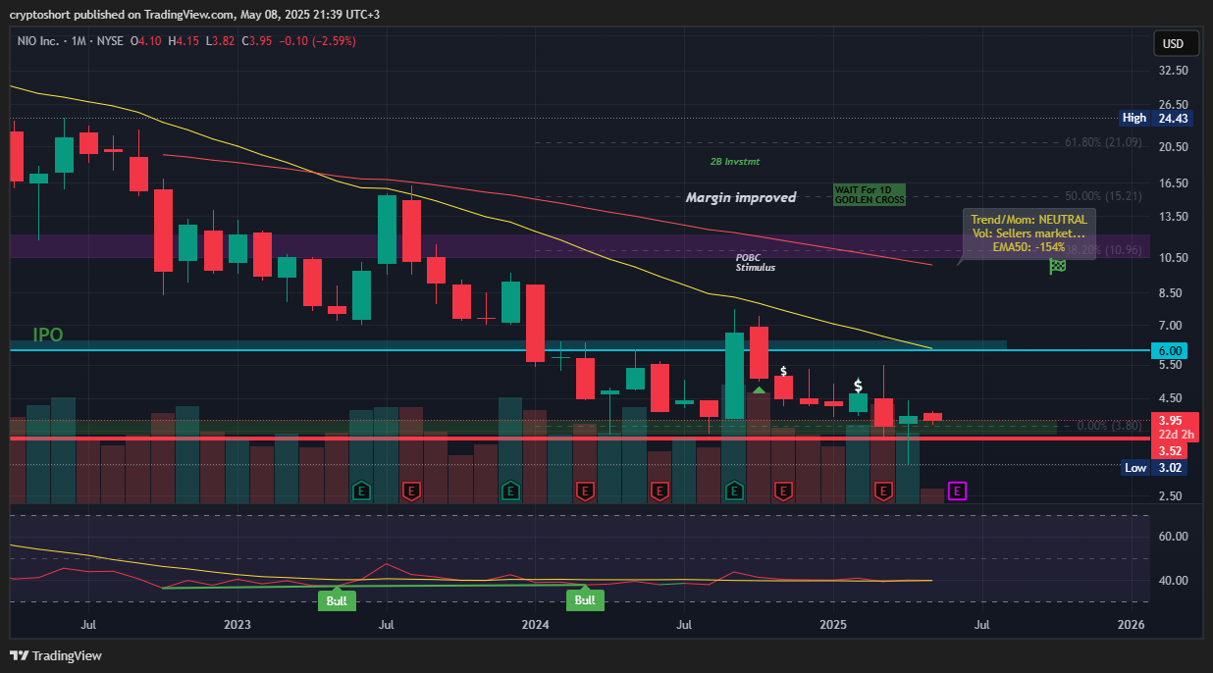This screenshot has width=1213, height=673.
Task: Click the red 3.95 current price tag
Action: [1172, 420]
